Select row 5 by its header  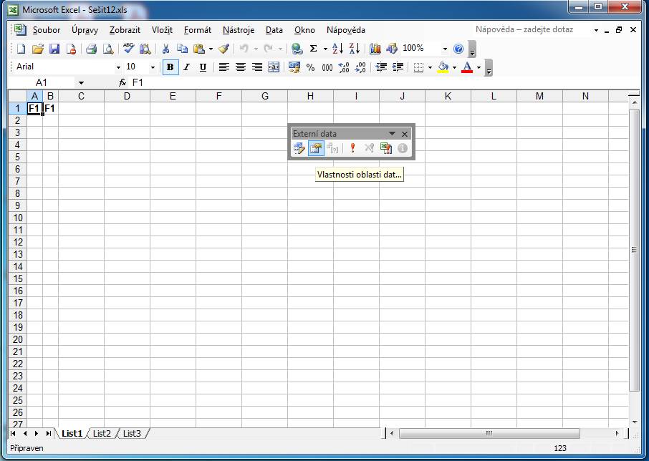(17, 157)
